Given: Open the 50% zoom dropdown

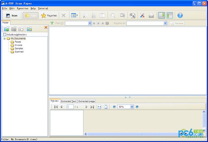Looking at the screenshot, I should coord(132,107).
